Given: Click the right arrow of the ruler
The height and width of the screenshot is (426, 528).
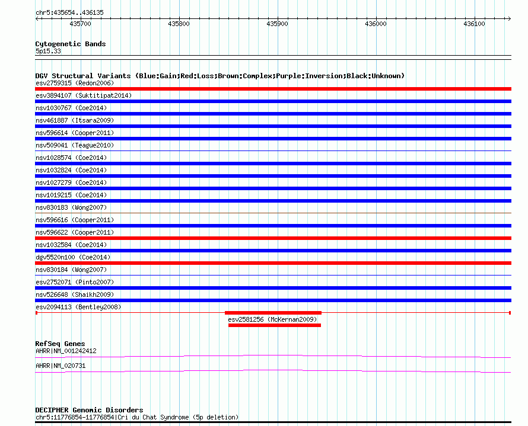Looking at the screenshot, I should (x=509, y=19).
